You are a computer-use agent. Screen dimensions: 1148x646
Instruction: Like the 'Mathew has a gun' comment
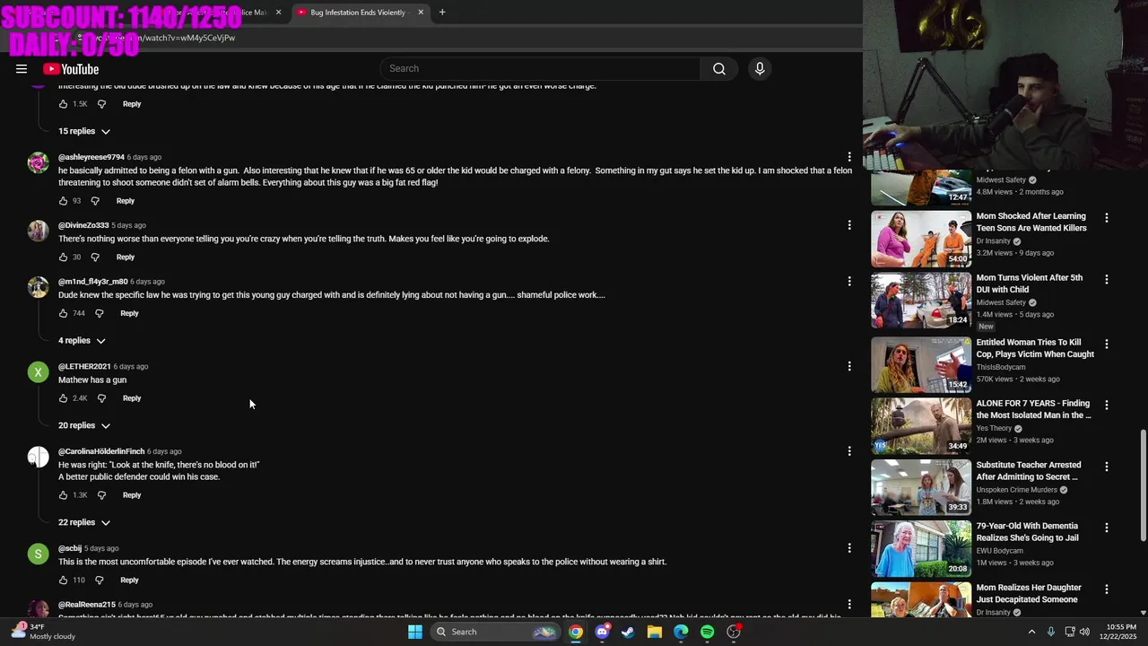point(63,398)
